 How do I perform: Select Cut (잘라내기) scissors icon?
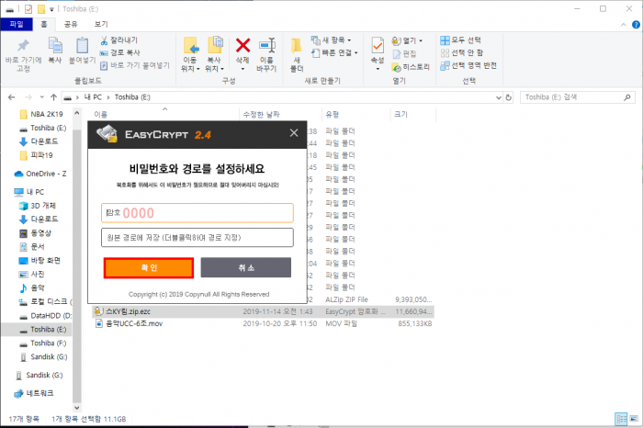point(104,40)
